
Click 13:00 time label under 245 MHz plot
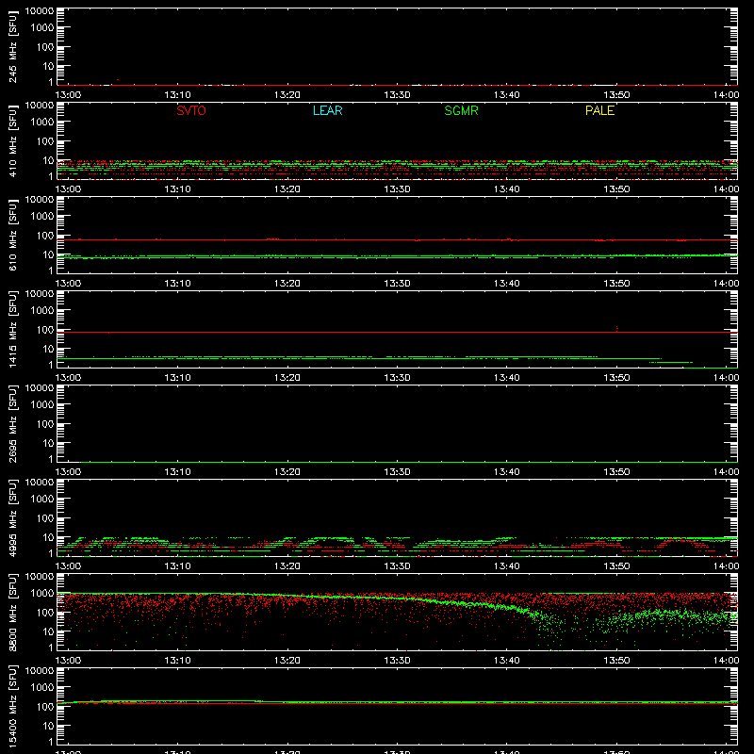tap(68, 95)
